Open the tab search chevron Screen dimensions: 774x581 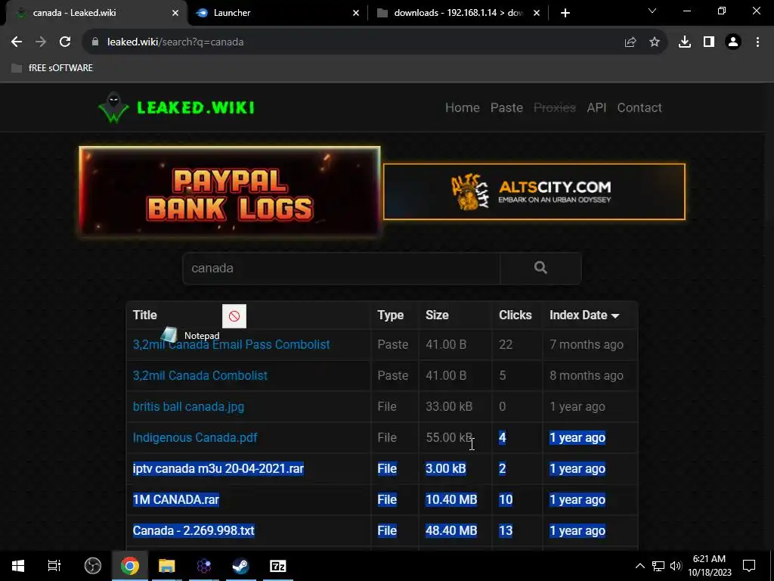coord(652,11)
